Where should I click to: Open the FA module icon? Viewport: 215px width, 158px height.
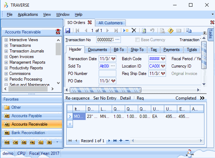point(32,143)
